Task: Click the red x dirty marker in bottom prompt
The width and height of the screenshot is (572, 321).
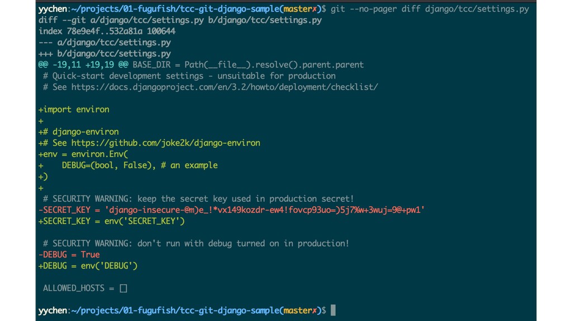Action: tap(314, 311)
